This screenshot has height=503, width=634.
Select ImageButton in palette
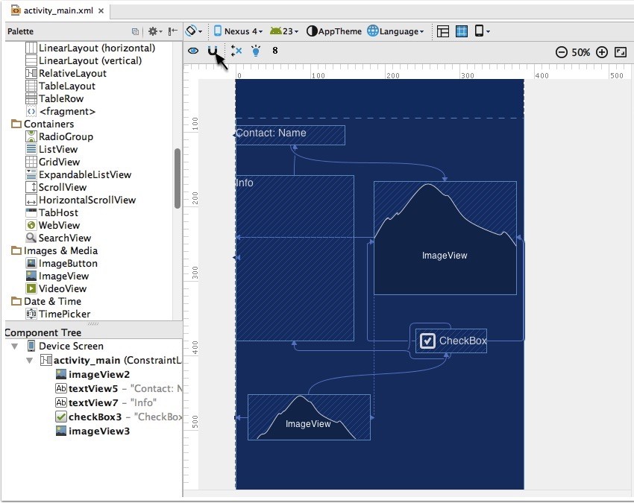61,263
